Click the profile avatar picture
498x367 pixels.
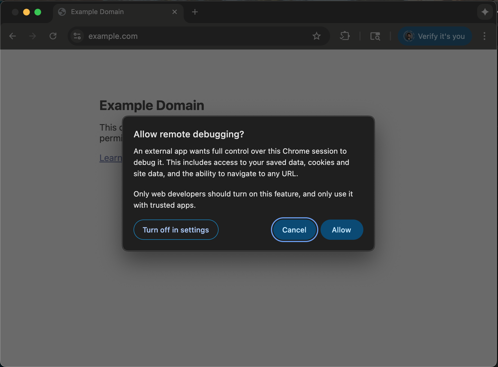click(409, 36)
